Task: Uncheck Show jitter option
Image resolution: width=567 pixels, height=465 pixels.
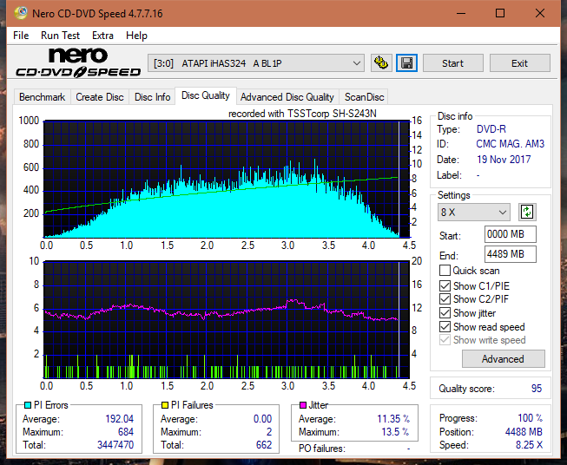Action: pyautogui.click(x=445, y=313)
